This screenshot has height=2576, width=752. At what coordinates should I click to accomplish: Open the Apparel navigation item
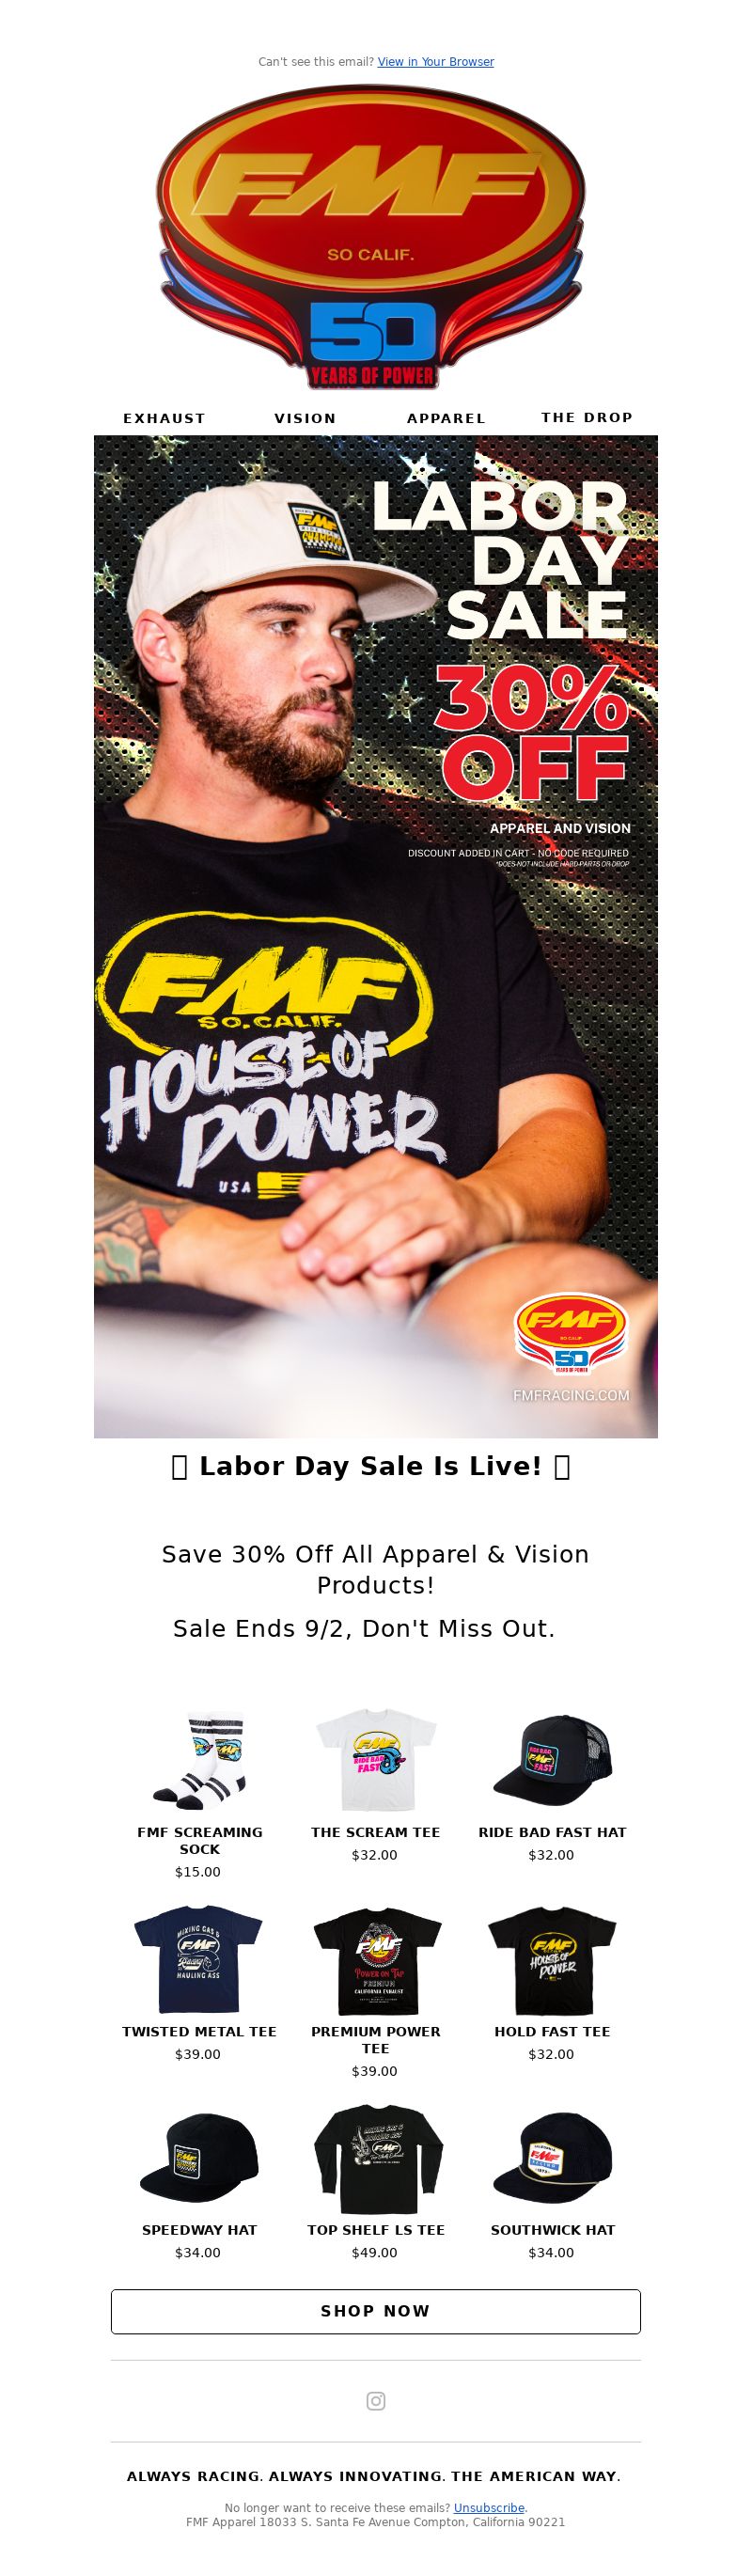click(x=446, y=418)
